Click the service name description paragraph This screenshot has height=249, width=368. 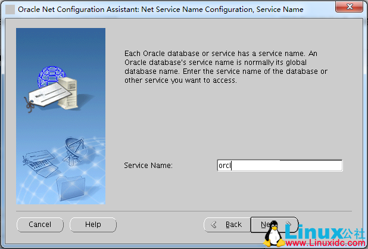tap(226, 67)
